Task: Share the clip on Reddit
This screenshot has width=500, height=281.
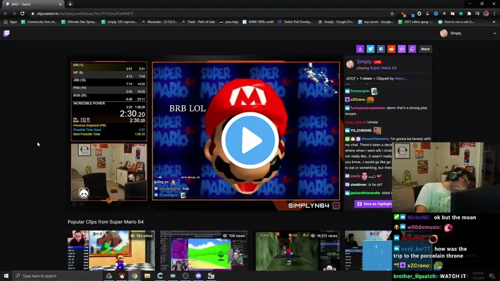Action: [x=391, y=49]
